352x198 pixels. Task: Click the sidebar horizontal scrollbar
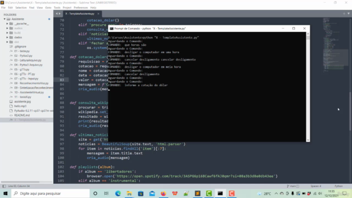click(20, 182)
